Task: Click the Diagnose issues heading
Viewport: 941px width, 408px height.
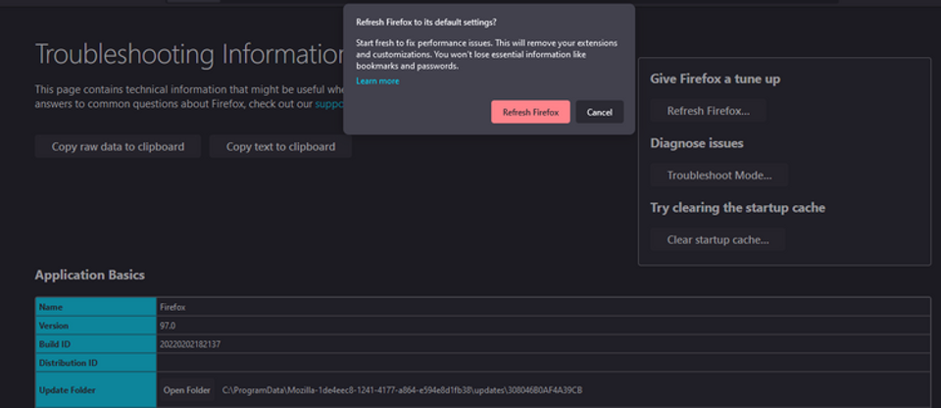Action: 697,143
